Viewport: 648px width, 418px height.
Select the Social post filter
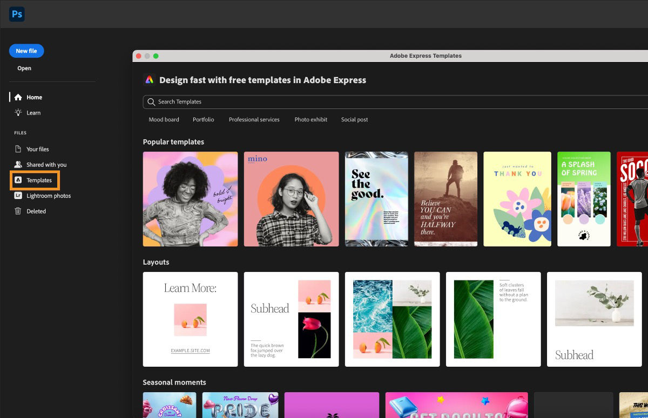[354, 119]
